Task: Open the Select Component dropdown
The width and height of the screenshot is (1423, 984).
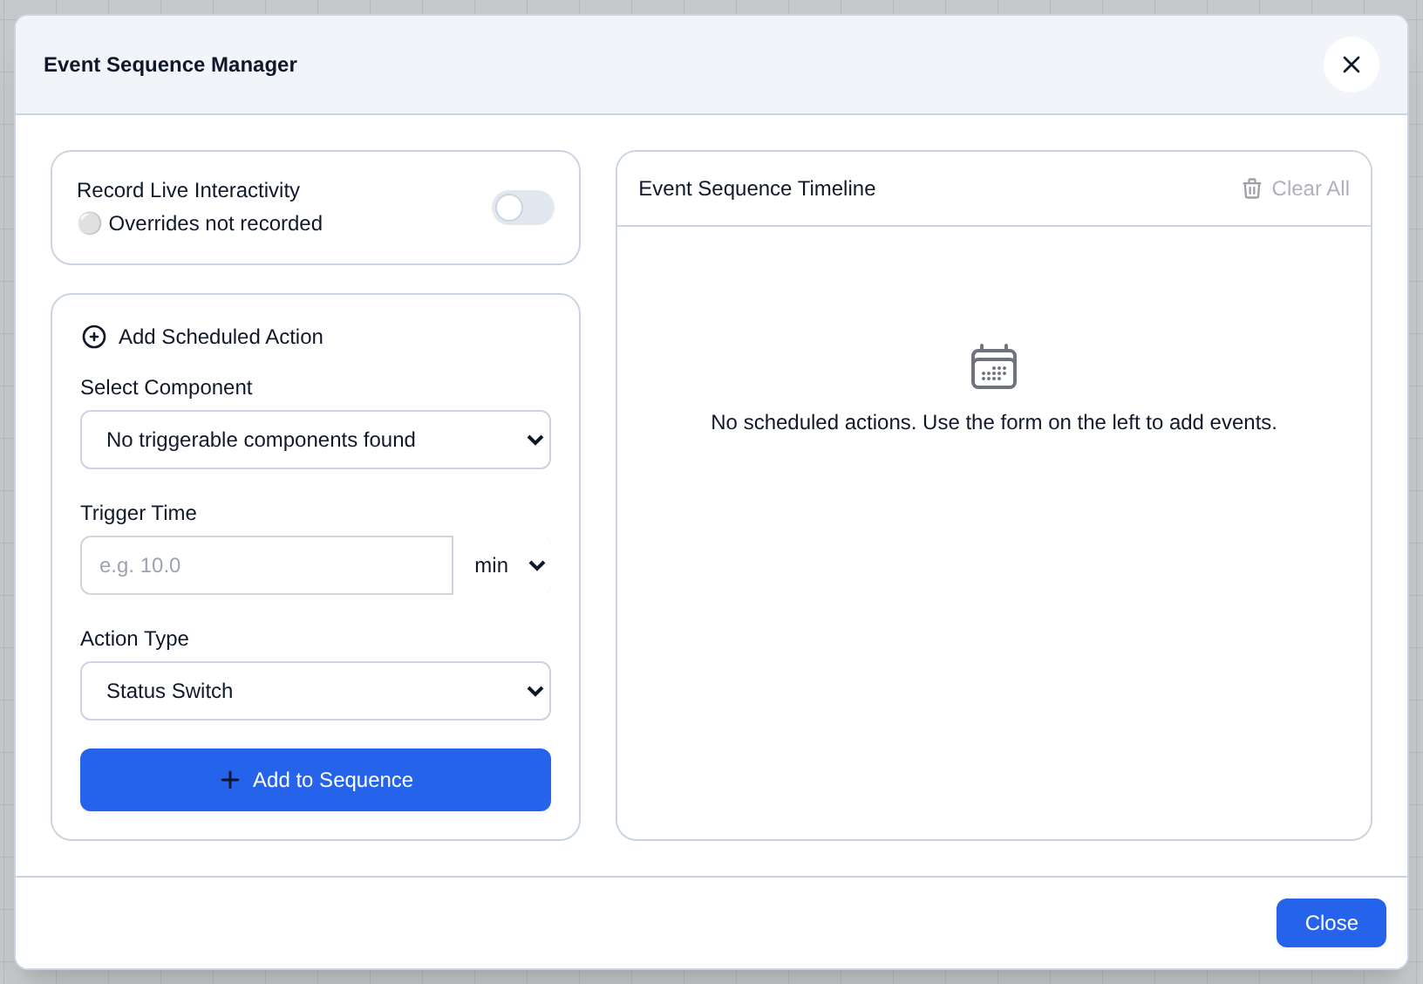Action: (x=316, y=440)
